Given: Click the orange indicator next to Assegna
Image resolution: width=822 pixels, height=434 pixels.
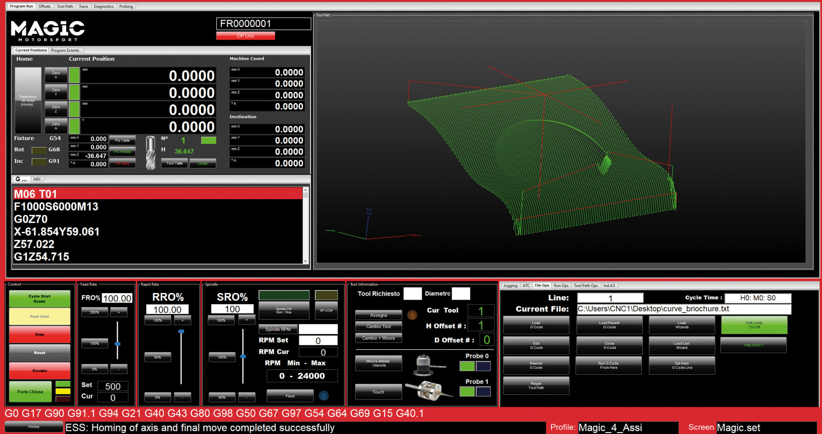Looking at the screenshot, I should click(412, 315).
